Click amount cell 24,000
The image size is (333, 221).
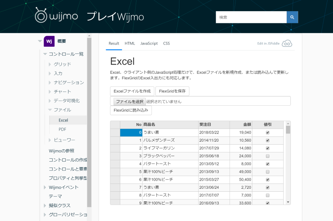pos(241,156)
